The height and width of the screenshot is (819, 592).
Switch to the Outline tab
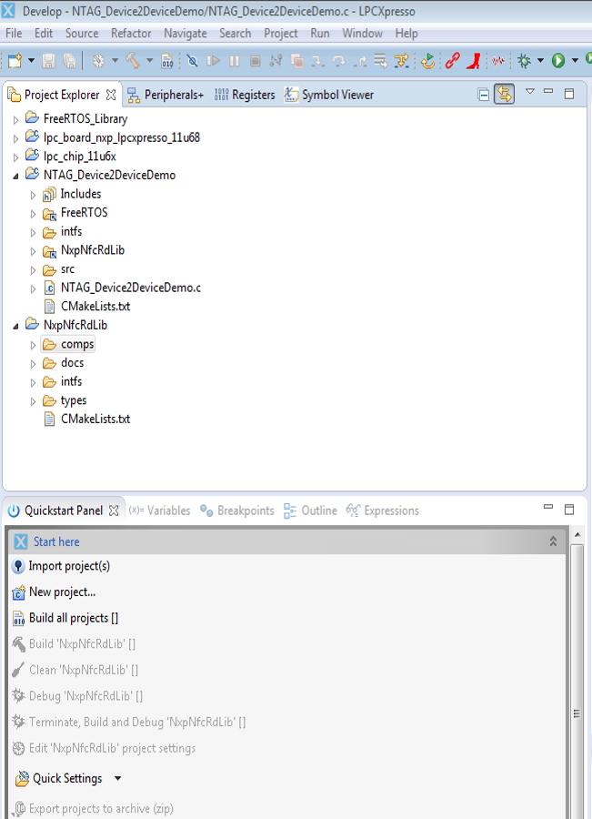pos(311,511)
